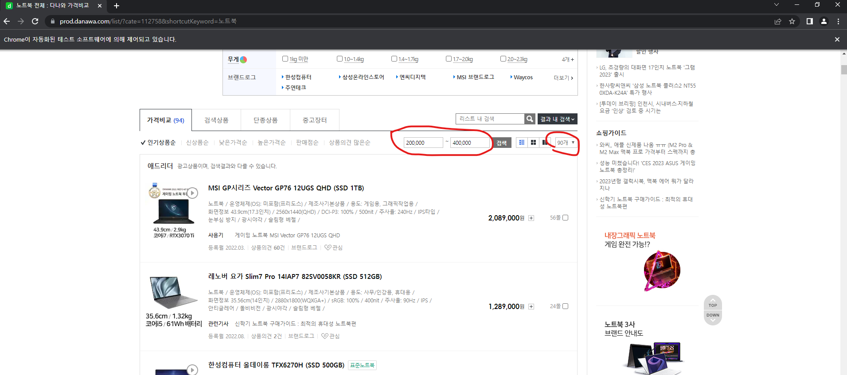The image size is (847, 375).
Task: Open the Chrome share page icon
Action: 778,21
